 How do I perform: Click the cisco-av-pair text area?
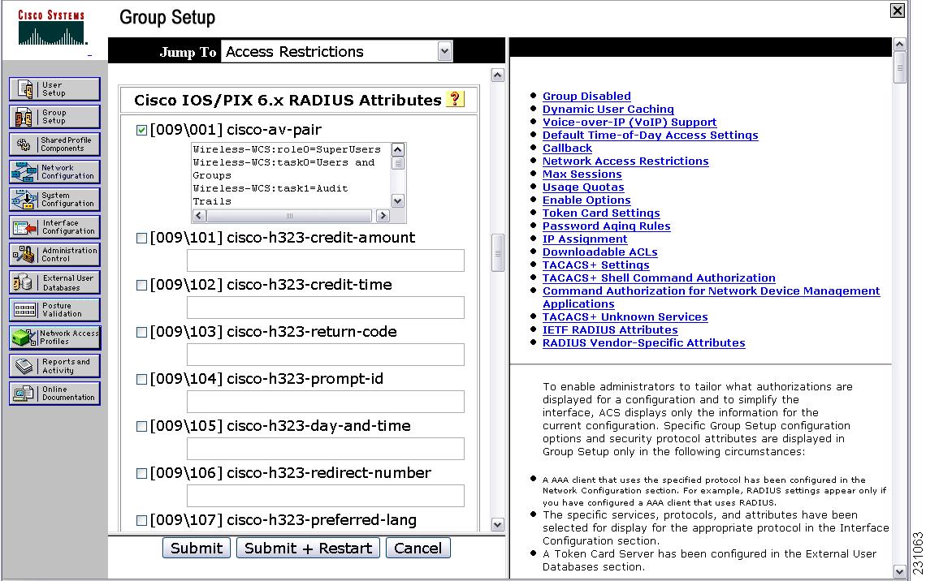click(291, 175)
